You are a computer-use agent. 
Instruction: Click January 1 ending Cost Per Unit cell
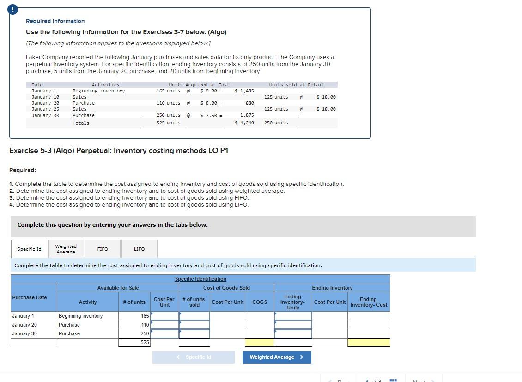coord(329,316)
